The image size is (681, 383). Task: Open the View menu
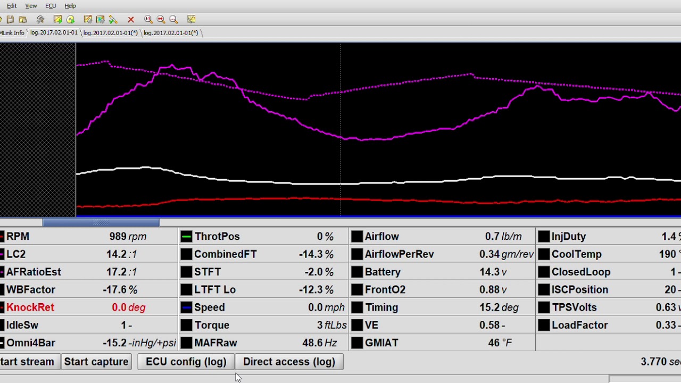(x=31, y=6)
